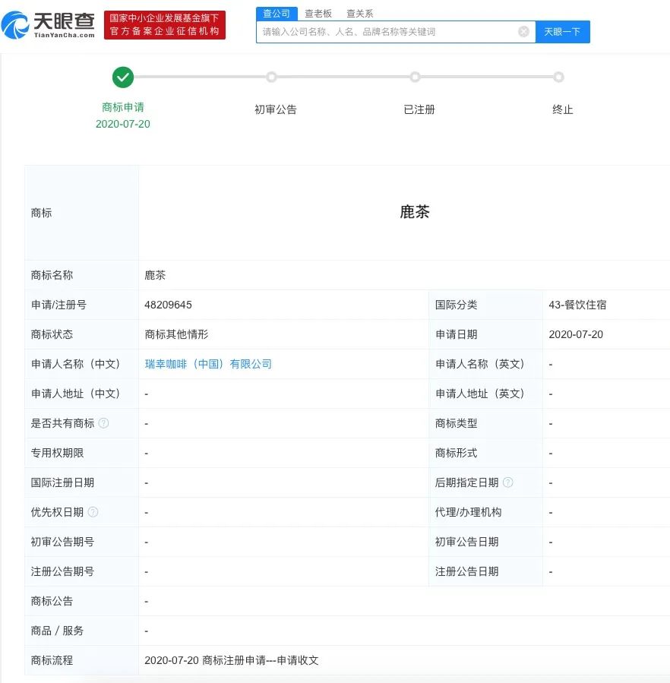Select the 终止 progress step circle
This screenshot has width=670, height=683.
pyautogui.click(x=558, y=77)
